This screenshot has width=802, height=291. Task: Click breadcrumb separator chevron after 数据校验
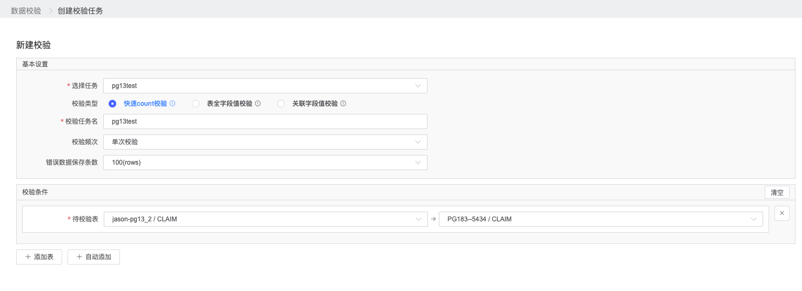50,11
